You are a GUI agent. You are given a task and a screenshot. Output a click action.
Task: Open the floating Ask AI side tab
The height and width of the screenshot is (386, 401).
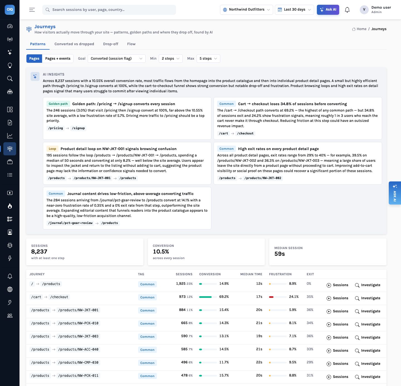[395, 193]
